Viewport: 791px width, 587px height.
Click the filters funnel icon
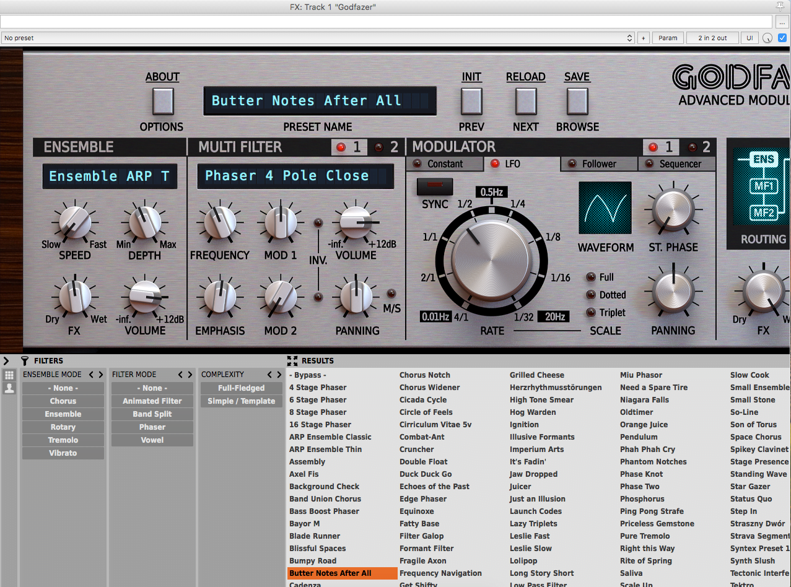tap(25, 360)
